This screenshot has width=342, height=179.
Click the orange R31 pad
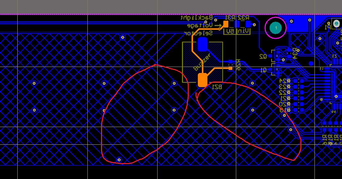226,24
